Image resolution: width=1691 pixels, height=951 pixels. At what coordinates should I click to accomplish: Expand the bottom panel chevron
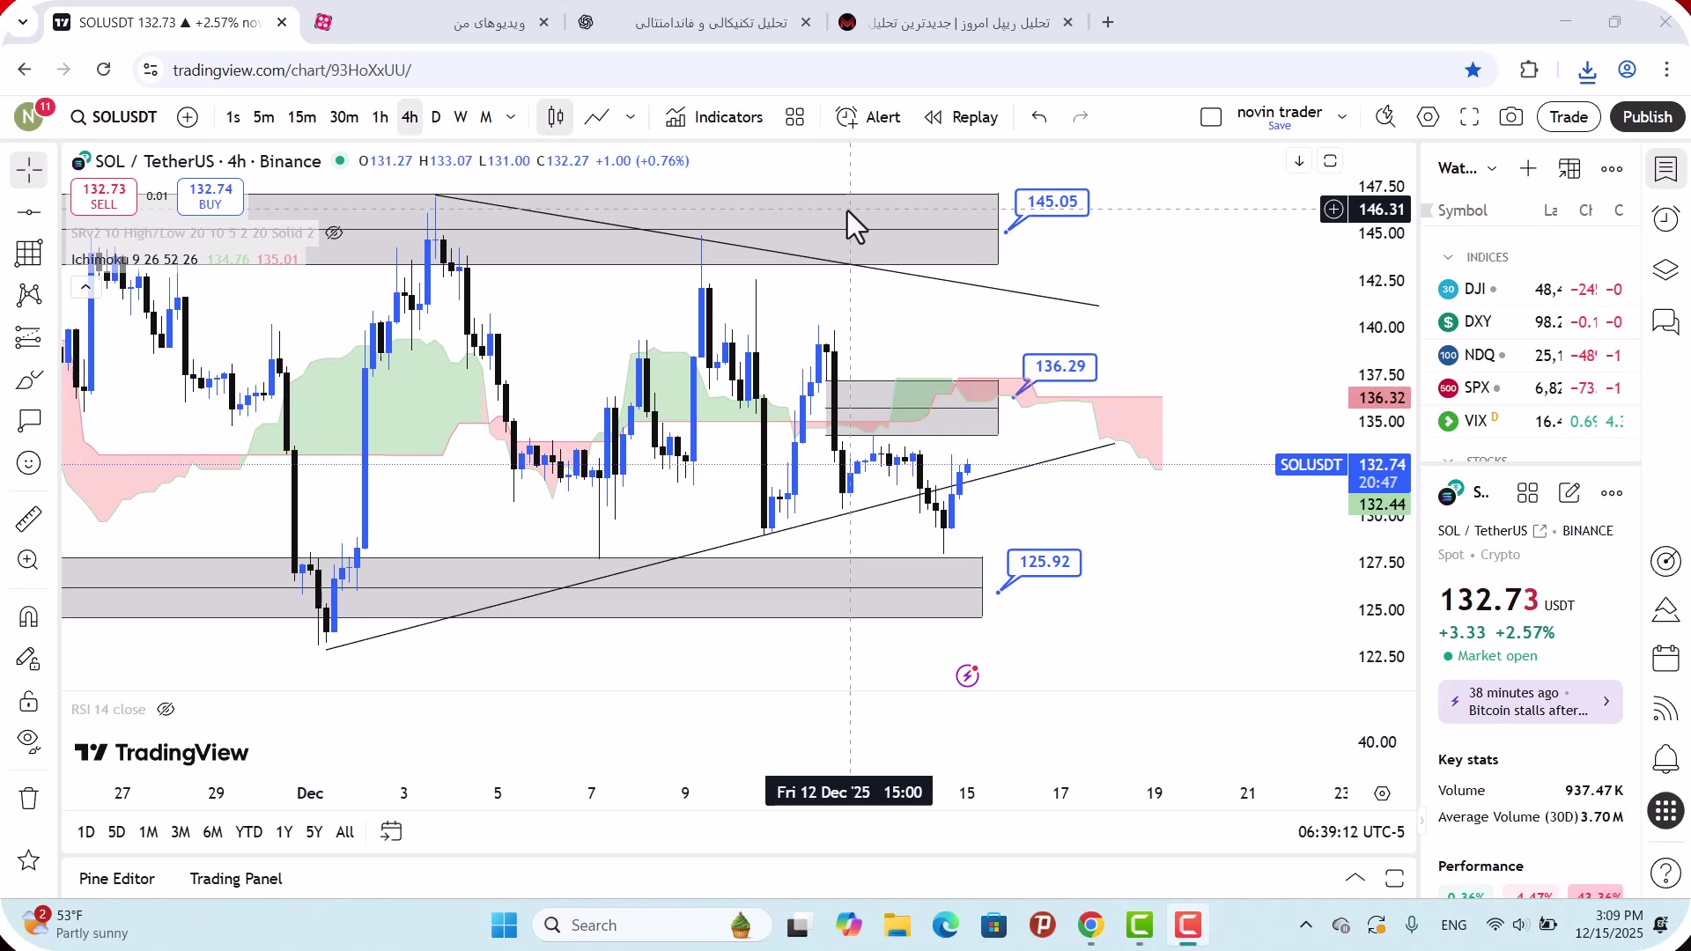[1355, 878]
